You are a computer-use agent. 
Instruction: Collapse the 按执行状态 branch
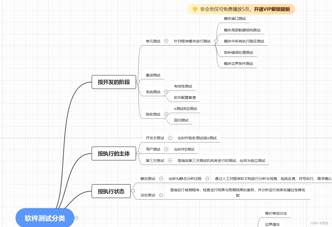tap(133, 191)
